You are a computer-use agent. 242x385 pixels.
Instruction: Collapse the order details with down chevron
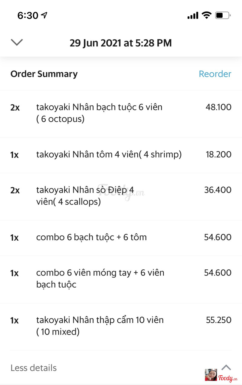(x=17, y=42)
